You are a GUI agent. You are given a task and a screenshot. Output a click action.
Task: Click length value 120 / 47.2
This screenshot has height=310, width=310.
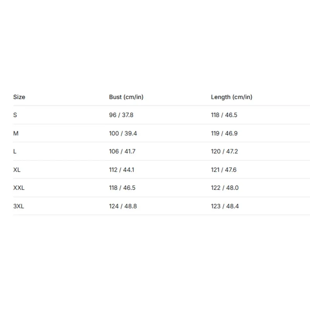tap(224, 151)
